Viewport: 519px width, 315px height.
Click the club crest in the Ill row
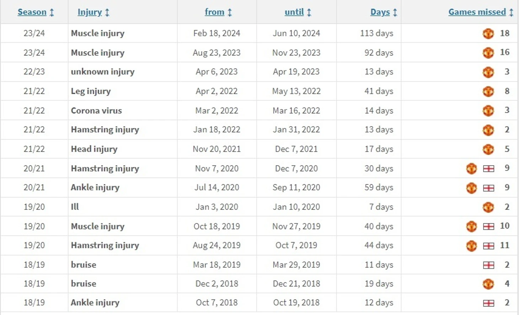[488, 207]
